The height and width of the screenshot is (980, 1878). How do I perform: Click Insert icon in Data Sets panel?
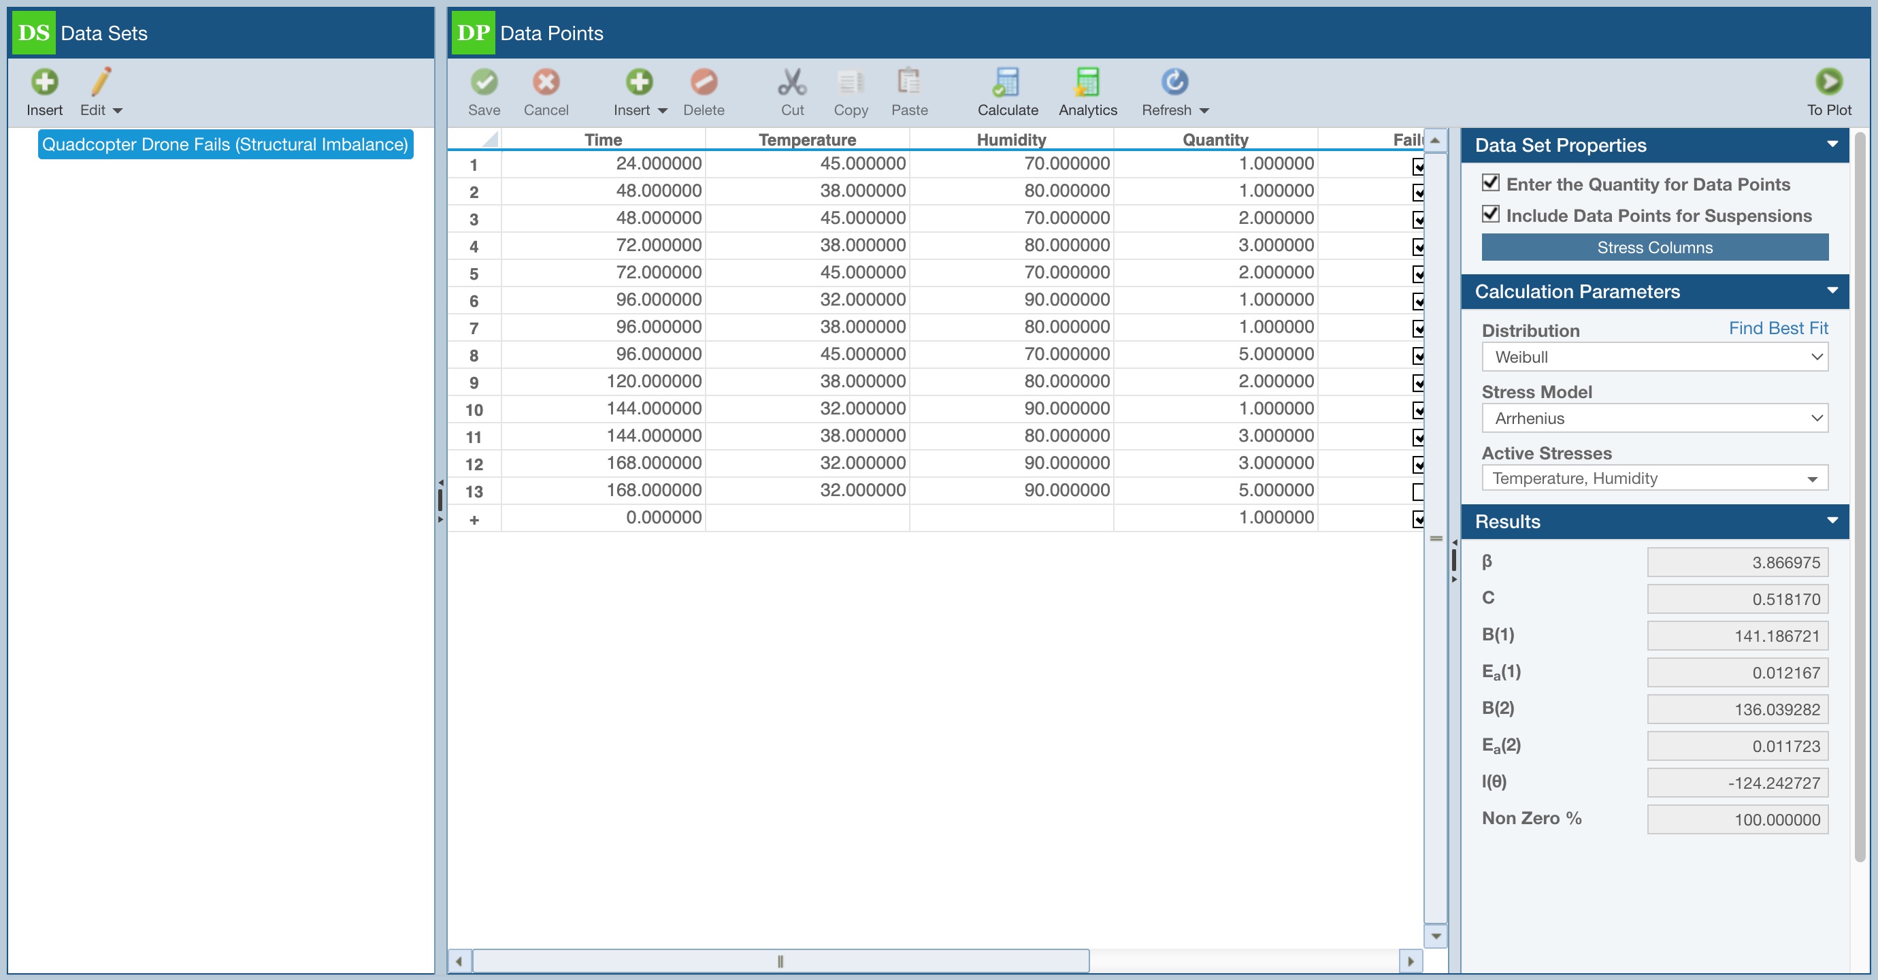pos(44,82)
